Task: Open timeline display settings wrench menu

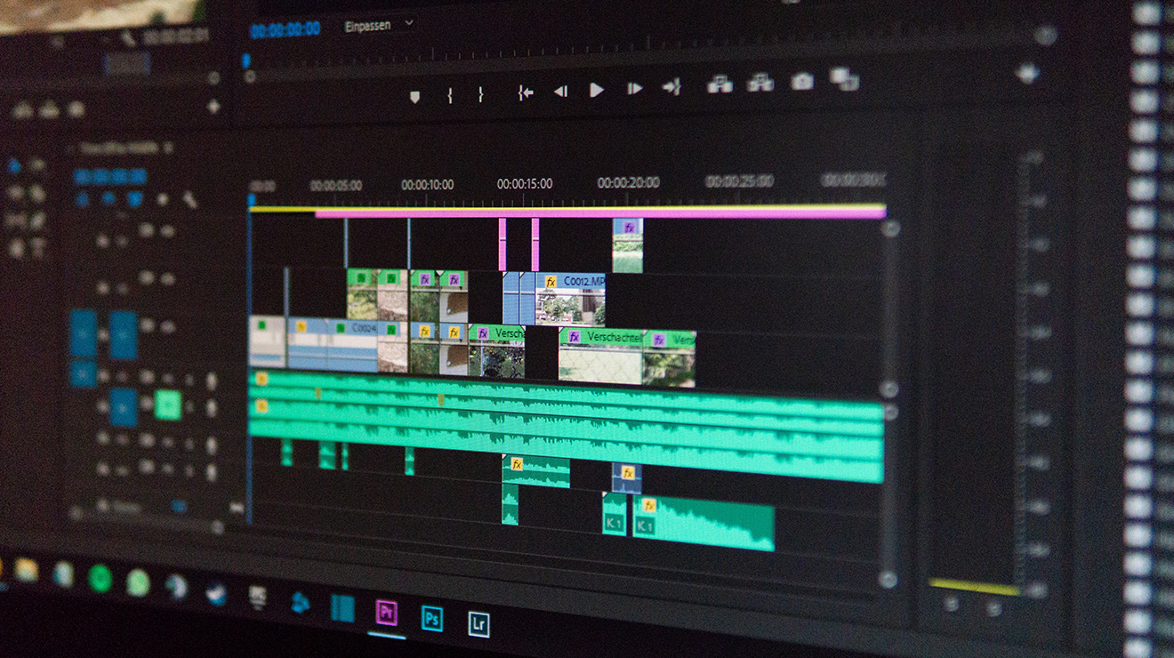Action: (189, 200)
